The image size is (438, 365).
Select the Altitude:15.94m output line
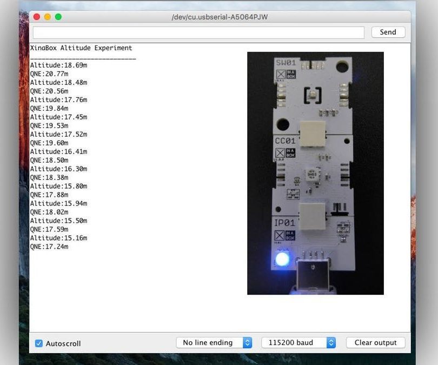(58, 204)
